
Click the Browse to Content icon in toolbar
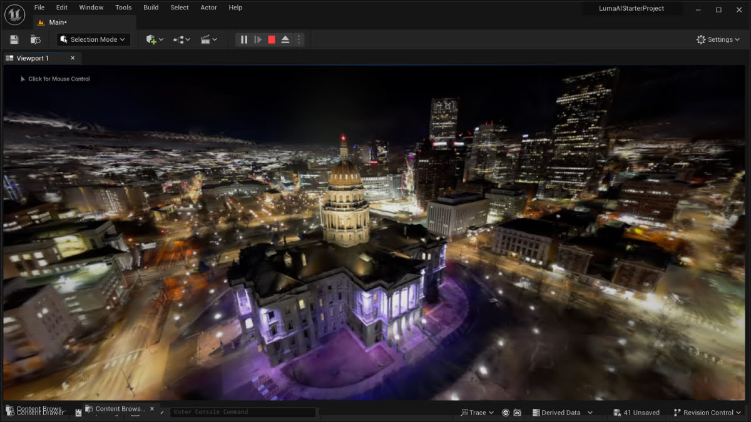36,39
